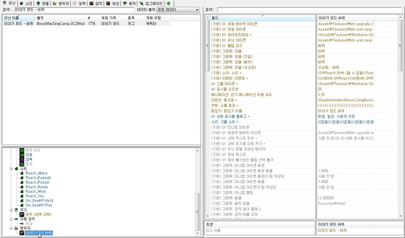Select the UI: 표시줄 오프셋 field
The width and height of the screenshot is (405, 238).
point(263,89)
